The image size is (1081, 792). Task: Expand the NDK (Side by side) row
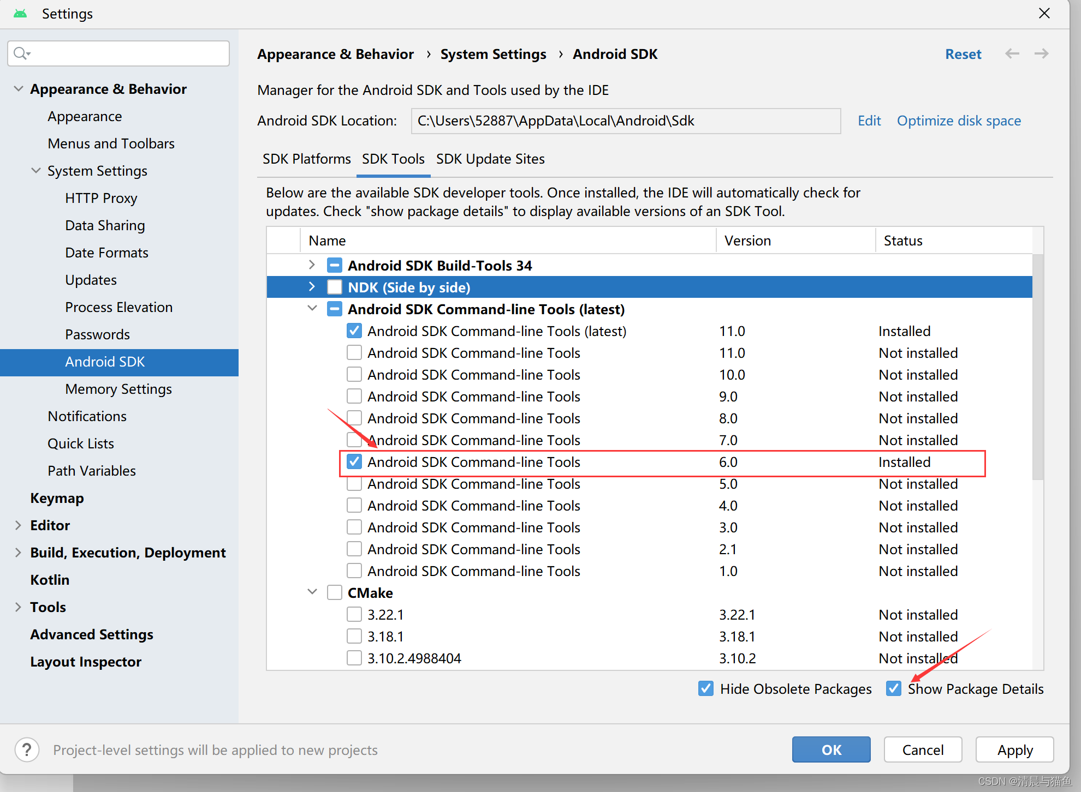312,287
